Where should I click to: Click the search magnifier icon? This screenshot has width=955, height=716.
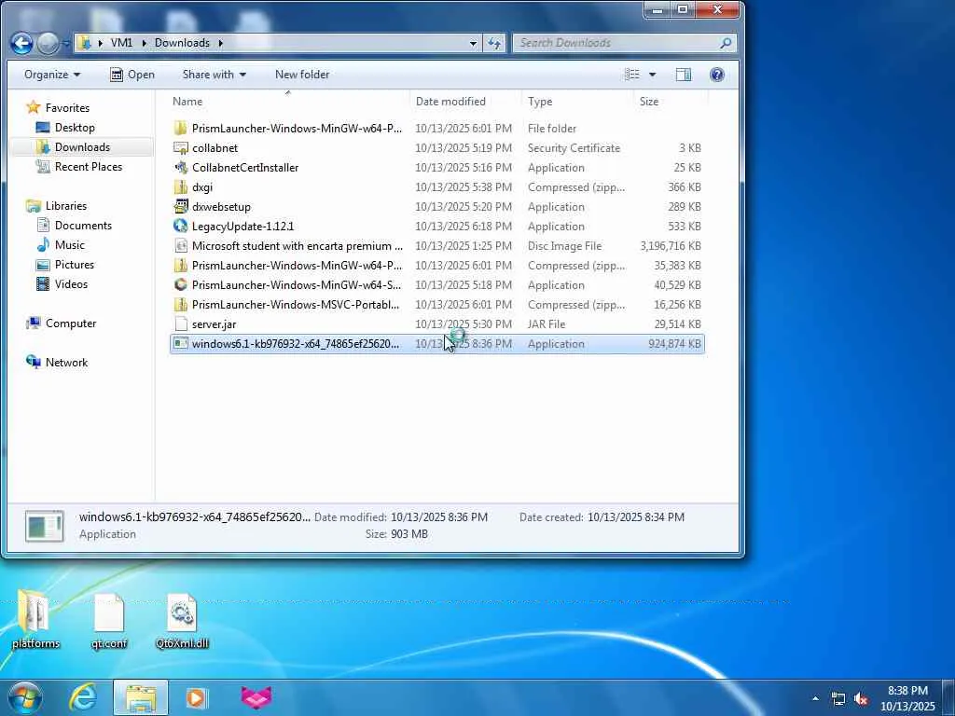pos(726,43)
